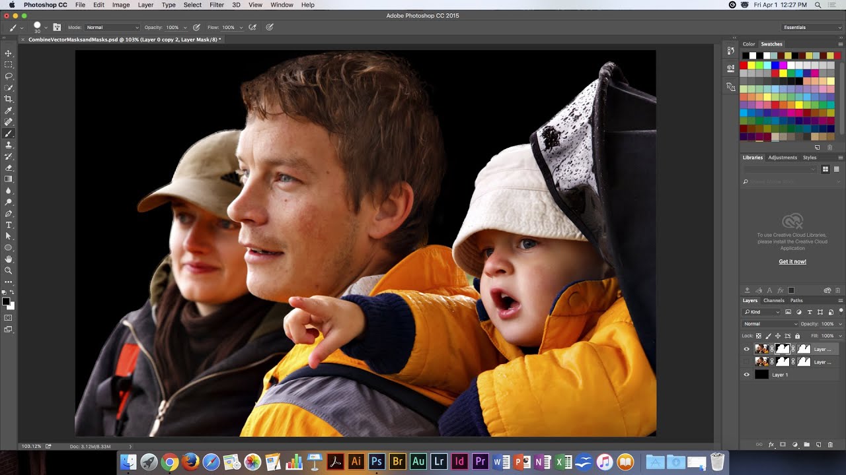Click the Create new layer icon
Viewport: 846px width, 475px height.
pyautogui.click(x=818, y=445)
